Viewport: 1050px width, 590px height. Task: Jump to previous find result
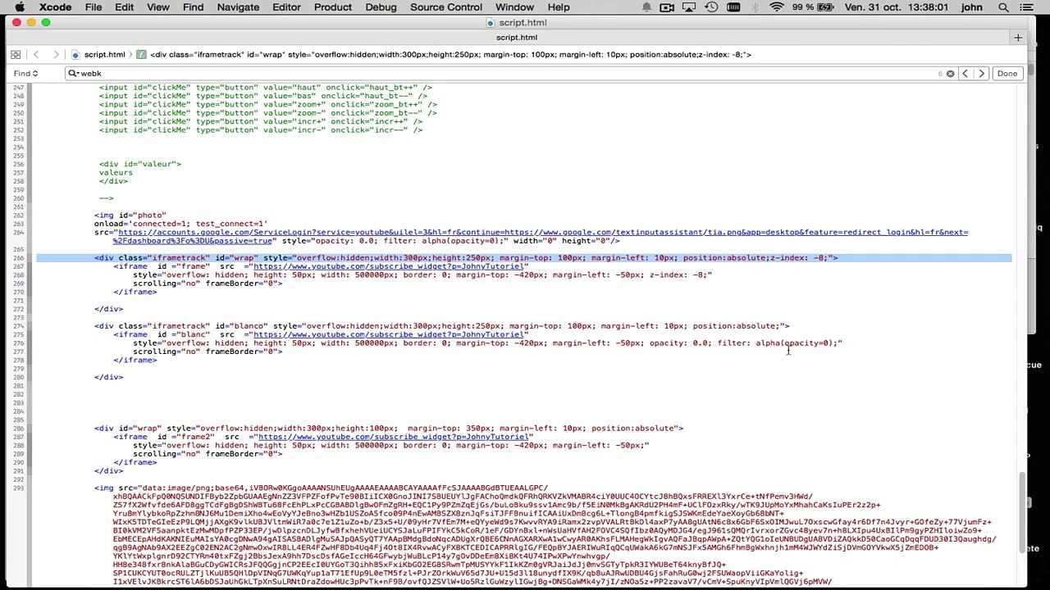(x=965, y=74)
